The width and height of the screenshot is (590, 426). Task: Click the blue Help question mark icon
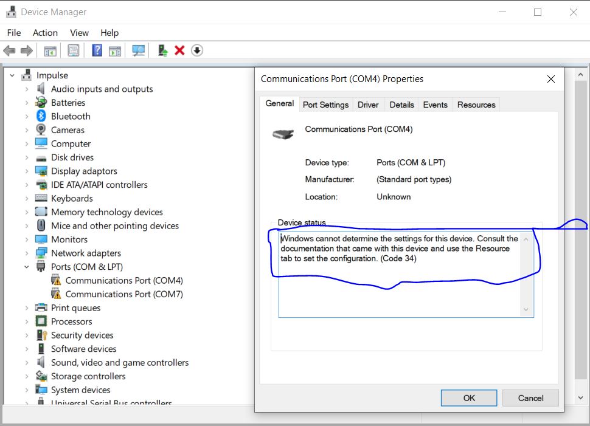coord(97,50)
